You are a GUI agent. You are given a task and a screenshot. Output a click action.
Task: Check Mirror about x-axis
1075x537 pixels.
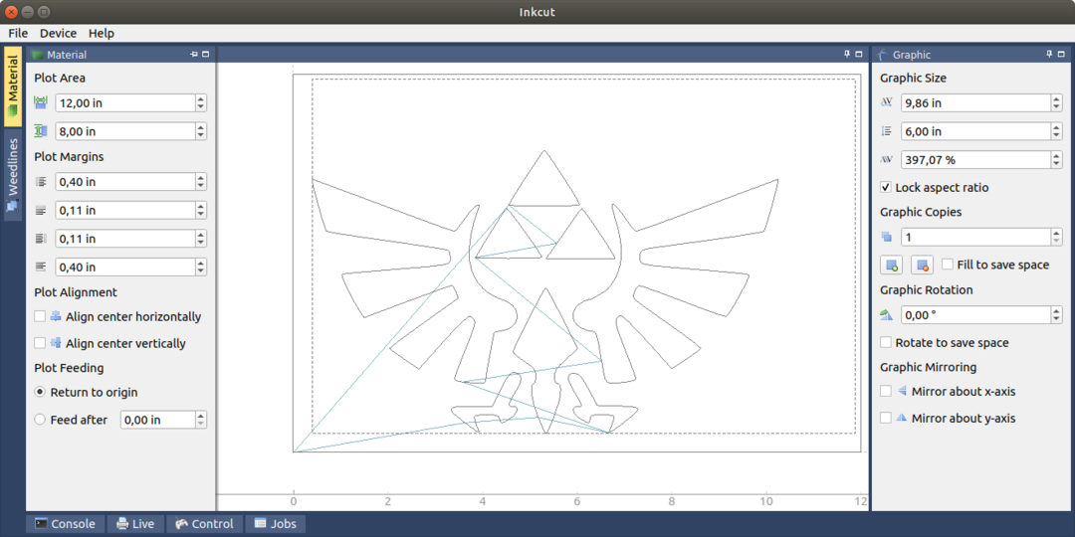click(x=886, y=391)
